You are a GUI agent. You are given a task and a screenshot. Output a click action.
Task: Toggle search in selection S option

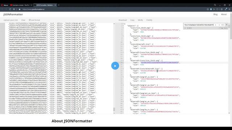tap(227, 28)
